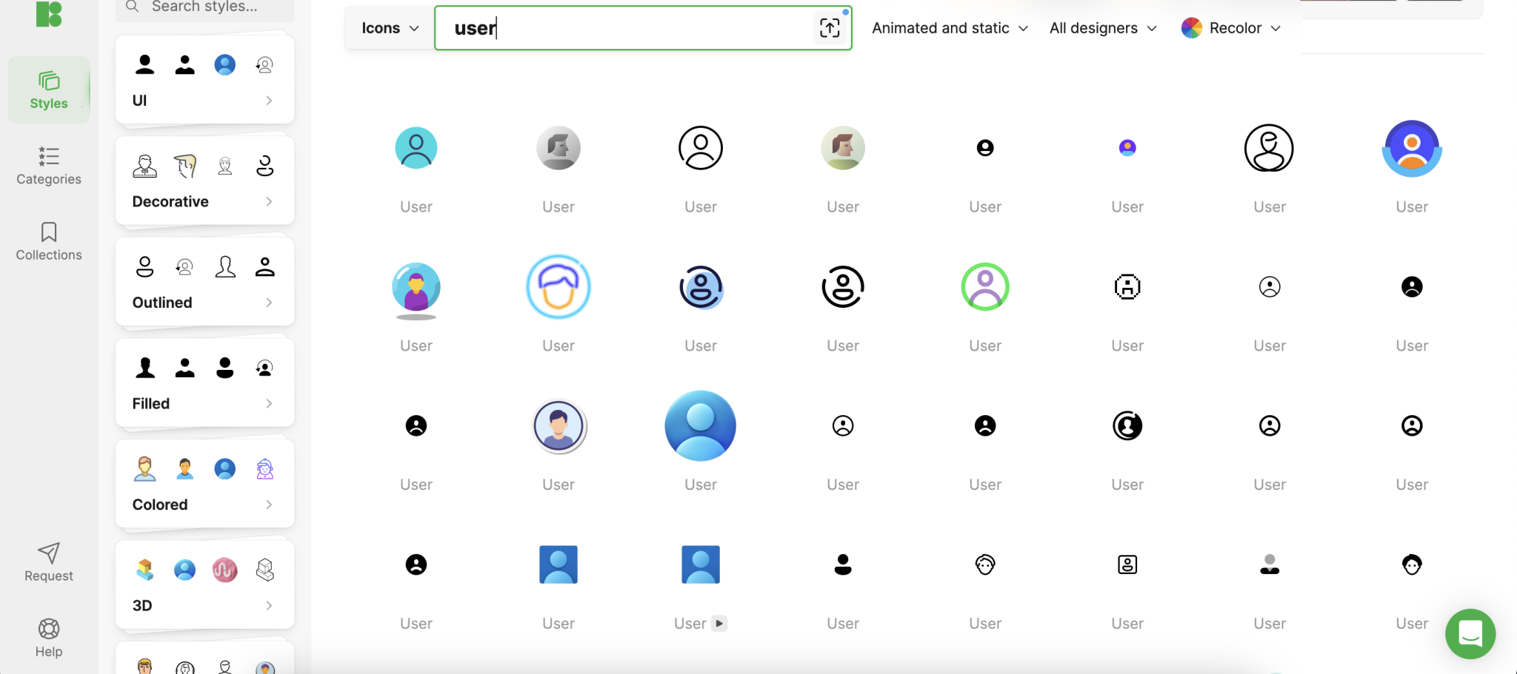Open the chat support bubble
The width and height of the screenshot is (1517, 674).
tap(1470, 633)
